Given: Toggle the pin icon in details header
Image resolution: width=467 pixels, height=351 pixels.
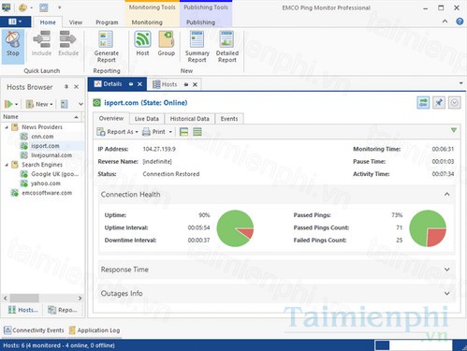Looking at the screenshot, I should tap(439, 103).
